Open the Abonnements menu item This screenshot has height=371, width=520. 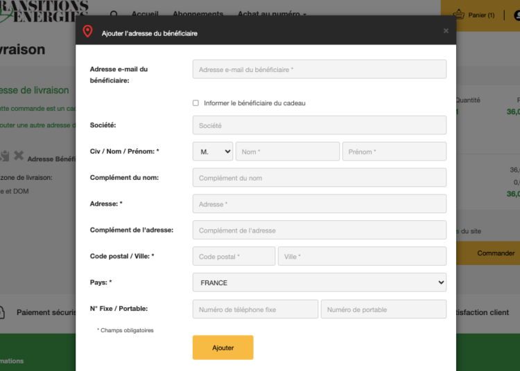click(x=198, y=14)
